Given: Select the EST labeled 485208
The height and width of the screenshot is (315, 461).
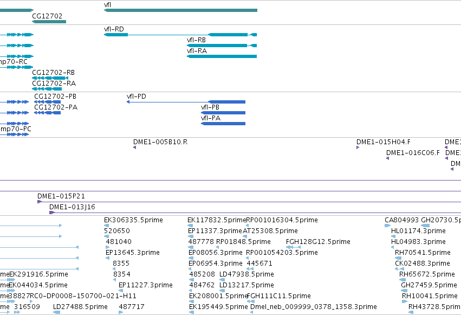Looking at the screenshot, I should [191, 280].
